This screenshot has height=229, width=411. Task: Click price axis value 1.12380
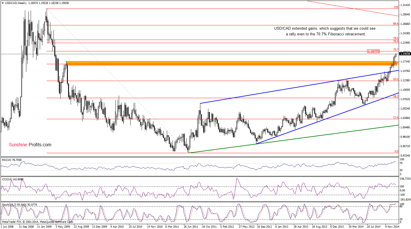(x=405, y=80)
